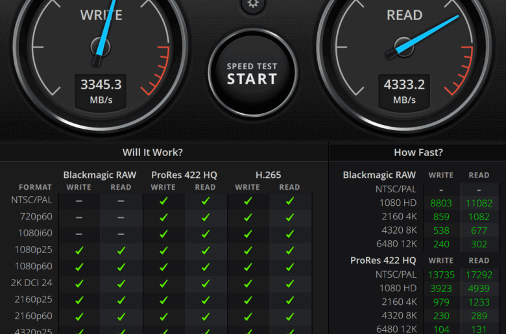
Task: Select the 2K DCI 24 format row label
Action: pyautogui.click(x=32, y=283)
